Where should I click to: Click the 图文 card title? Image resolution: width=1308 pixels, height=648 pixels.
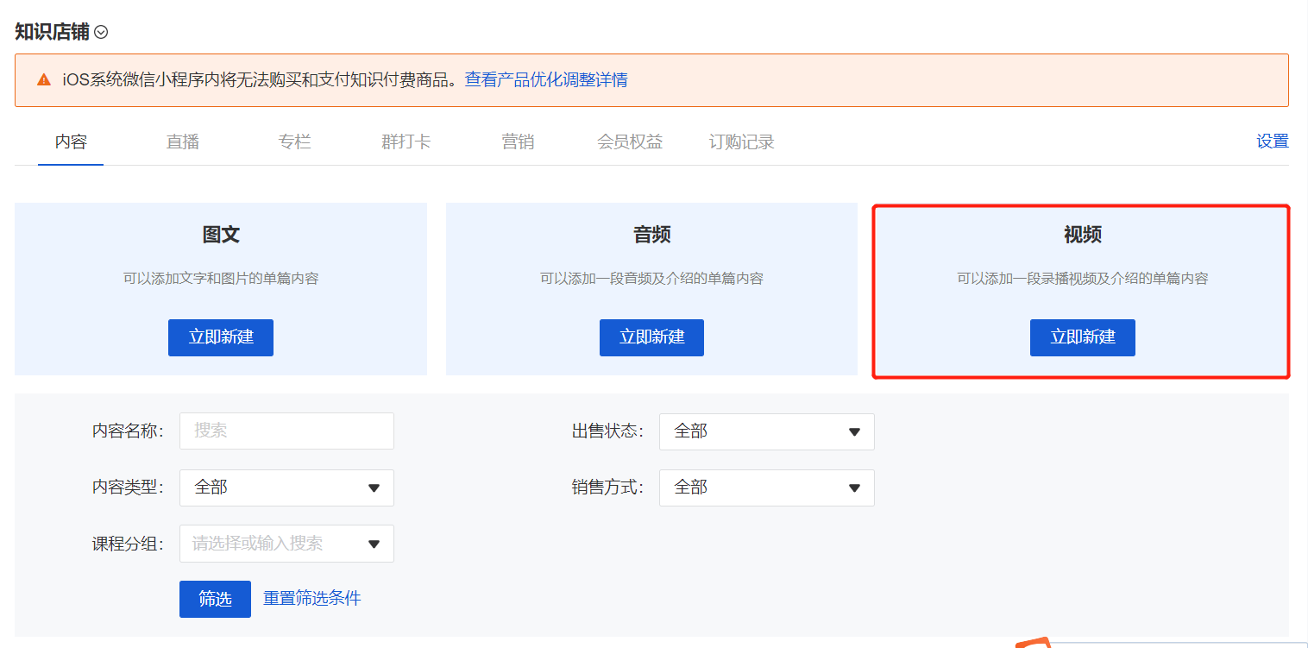[x=221, y=235]
